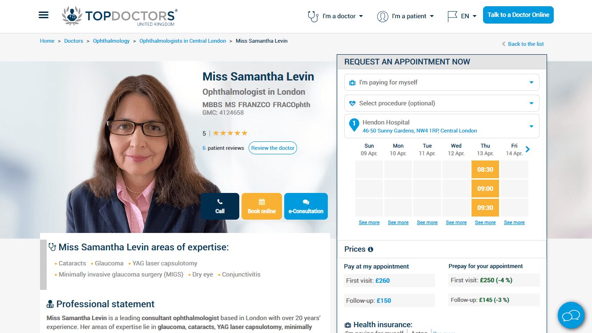Image resolution: width=592 pixels, height=333 pixels.
Task: Expand Hendon Hospital location dropdown
Action: click(442, 126)
